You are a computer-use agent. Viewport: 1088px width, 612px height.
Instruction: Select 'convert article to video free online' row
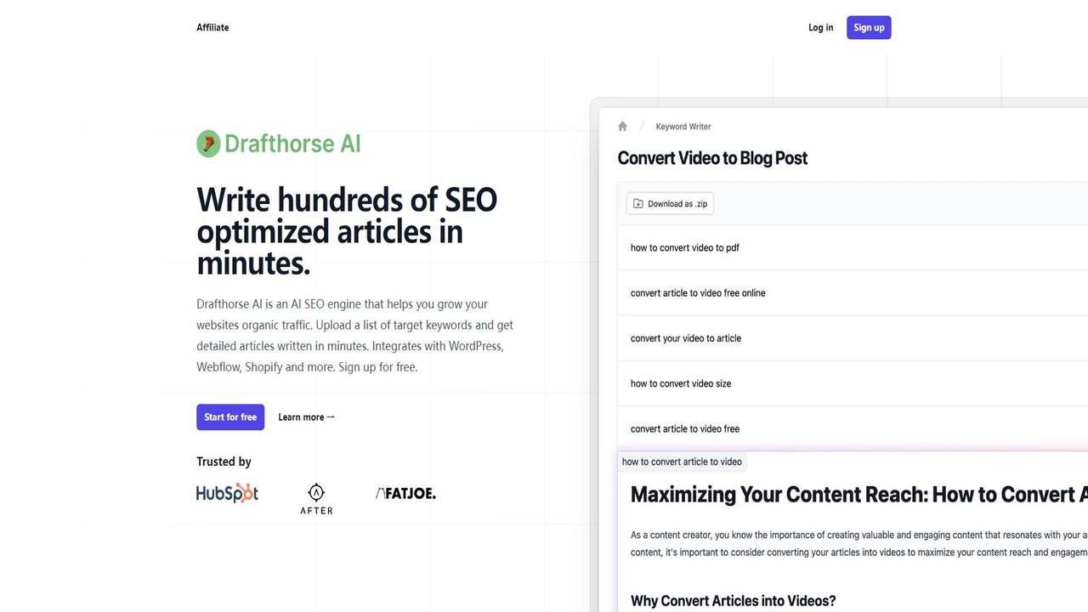(853, 293)
